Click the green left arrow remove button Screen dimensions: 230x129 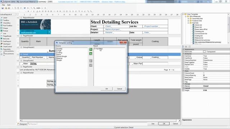click(91, 54)
